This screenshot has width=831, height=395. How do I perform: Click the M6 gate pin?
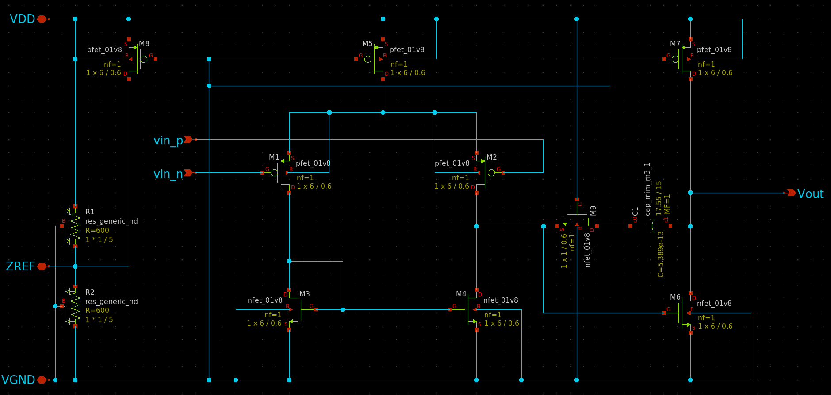[664, 313]
